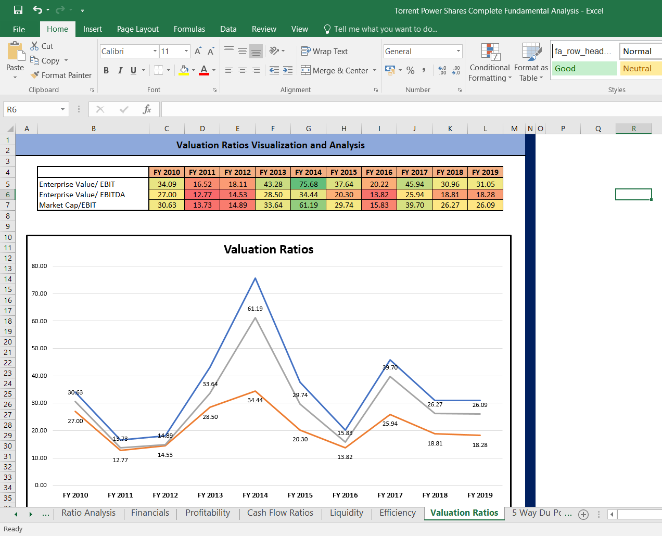Apply fill color bucket icon
The height and width of the screenshot is (536, 662).
184,70
